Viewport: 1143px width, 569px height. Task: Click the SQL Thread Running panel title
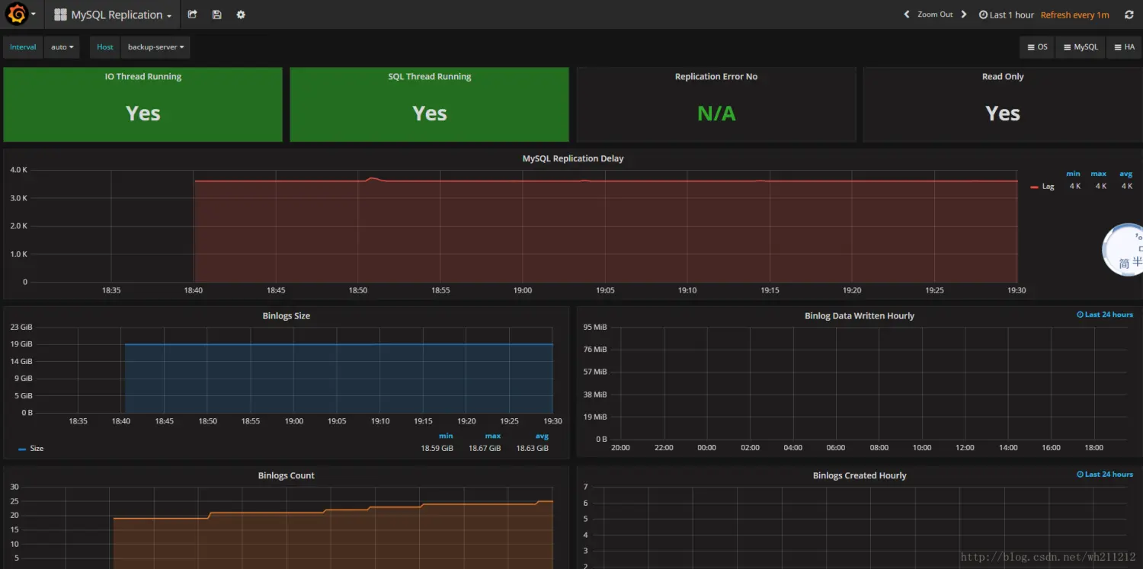click(430, 76)
